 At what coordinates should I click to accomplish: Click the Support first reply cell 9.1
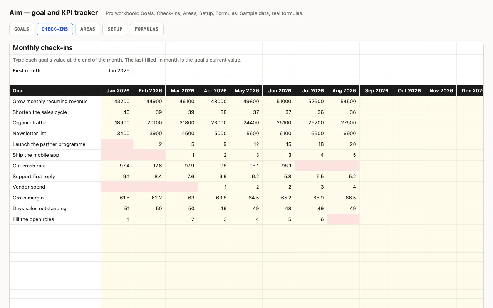(117, 177)
